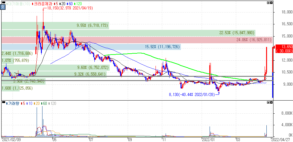293x142 pixels.
Task: Click the 1.60% (1,125,856) volume-profile bar
Action: coord(10,88)
